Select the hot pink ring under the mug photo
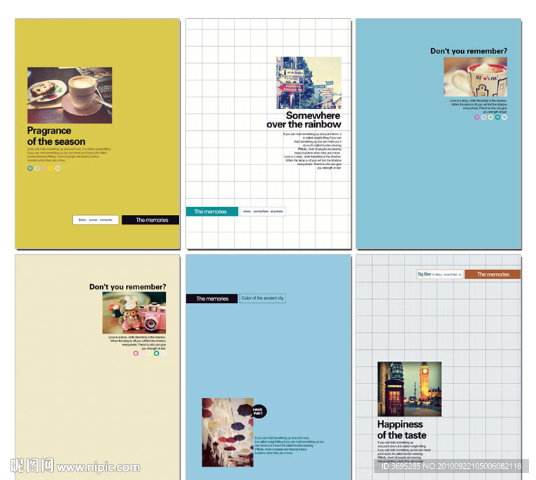 click(477, 117)
